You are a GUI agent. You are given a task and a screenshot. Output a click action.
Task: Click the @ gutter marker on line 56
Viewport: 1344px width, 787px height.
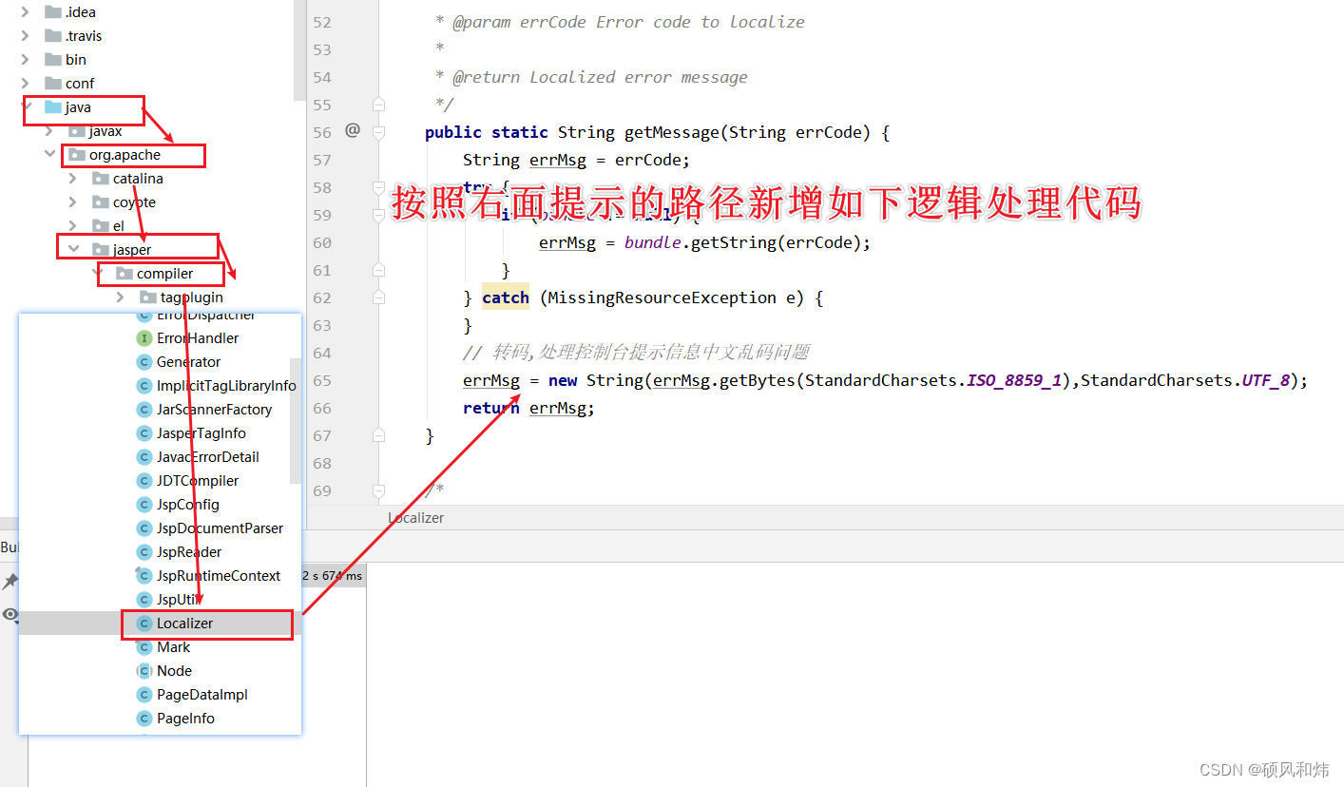pos(353,130)
